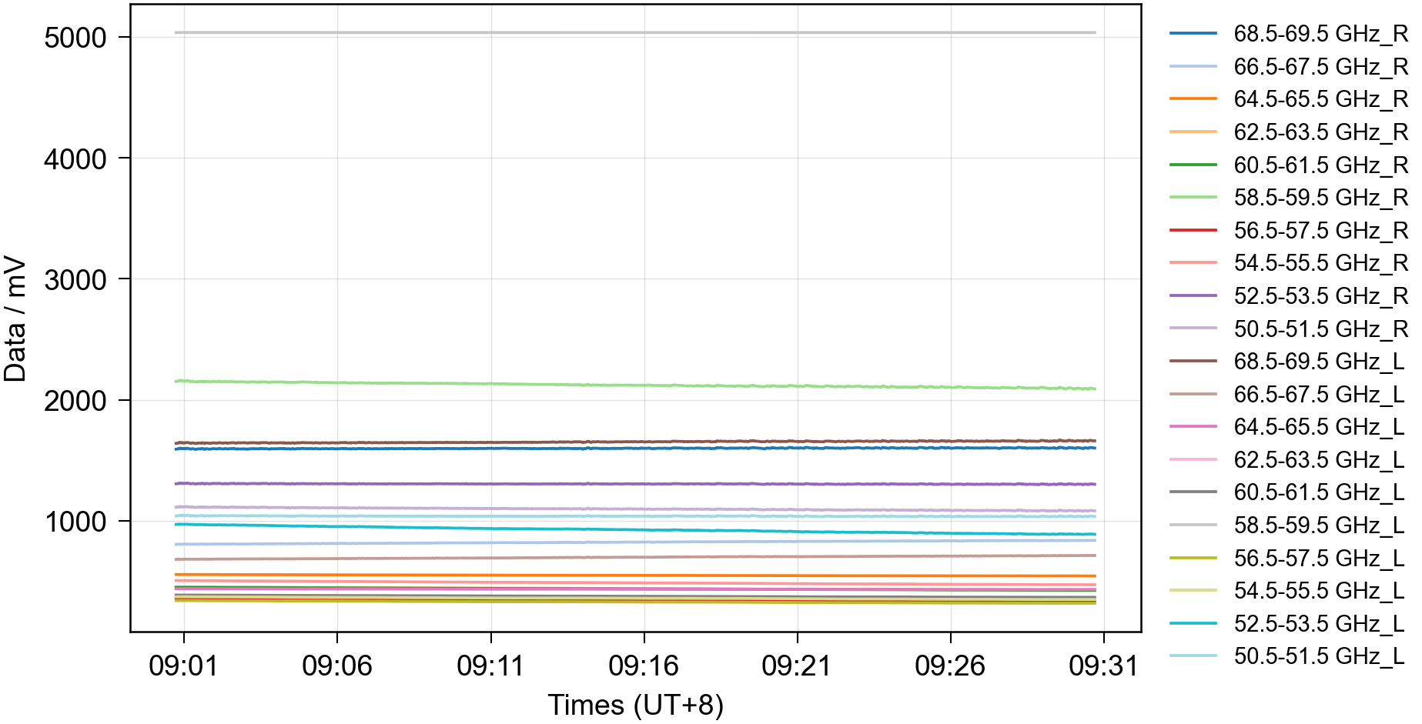Click the orange 64.5-65.5 GHz_R legend swatch

tap(1193, 99)
